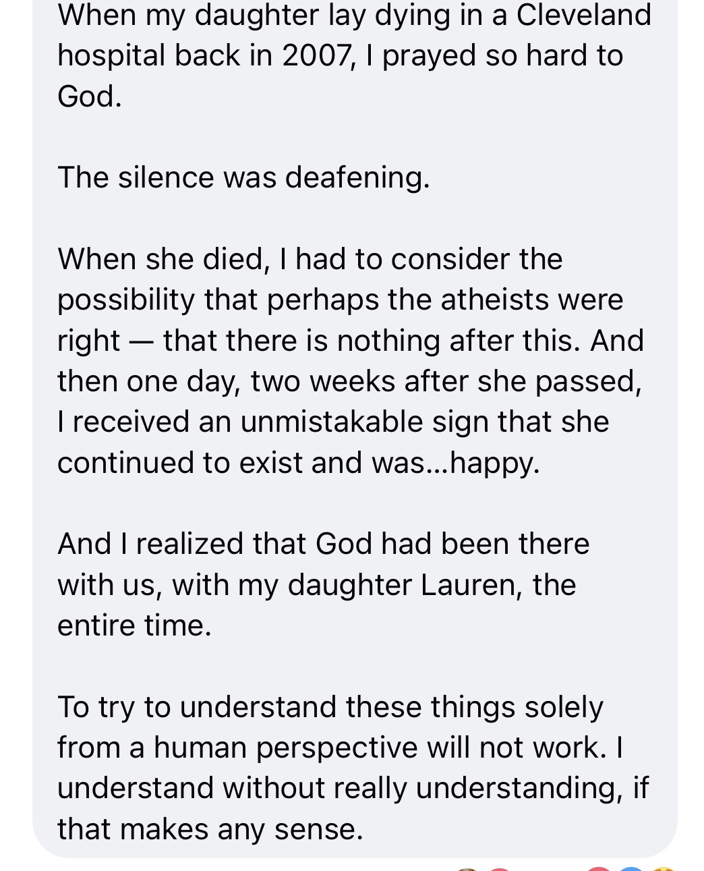Click the phrase "that makes any sense."
This screenshot has height=871, width=704.
pos(210,828)
